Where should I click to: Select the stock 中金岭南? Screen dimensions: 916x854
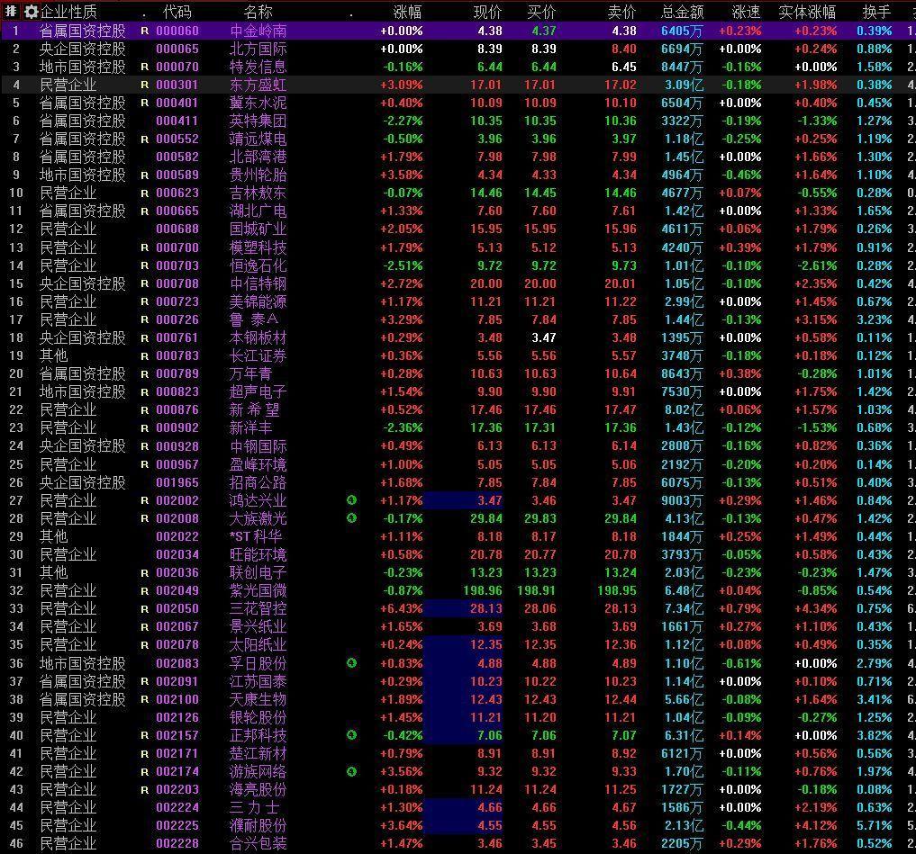coord(258,31)
